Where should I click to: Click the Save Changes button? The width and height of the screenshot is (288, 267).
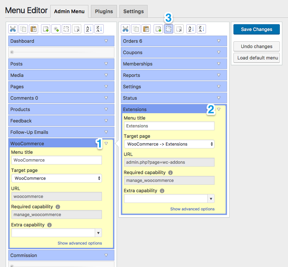coord(257,29)
